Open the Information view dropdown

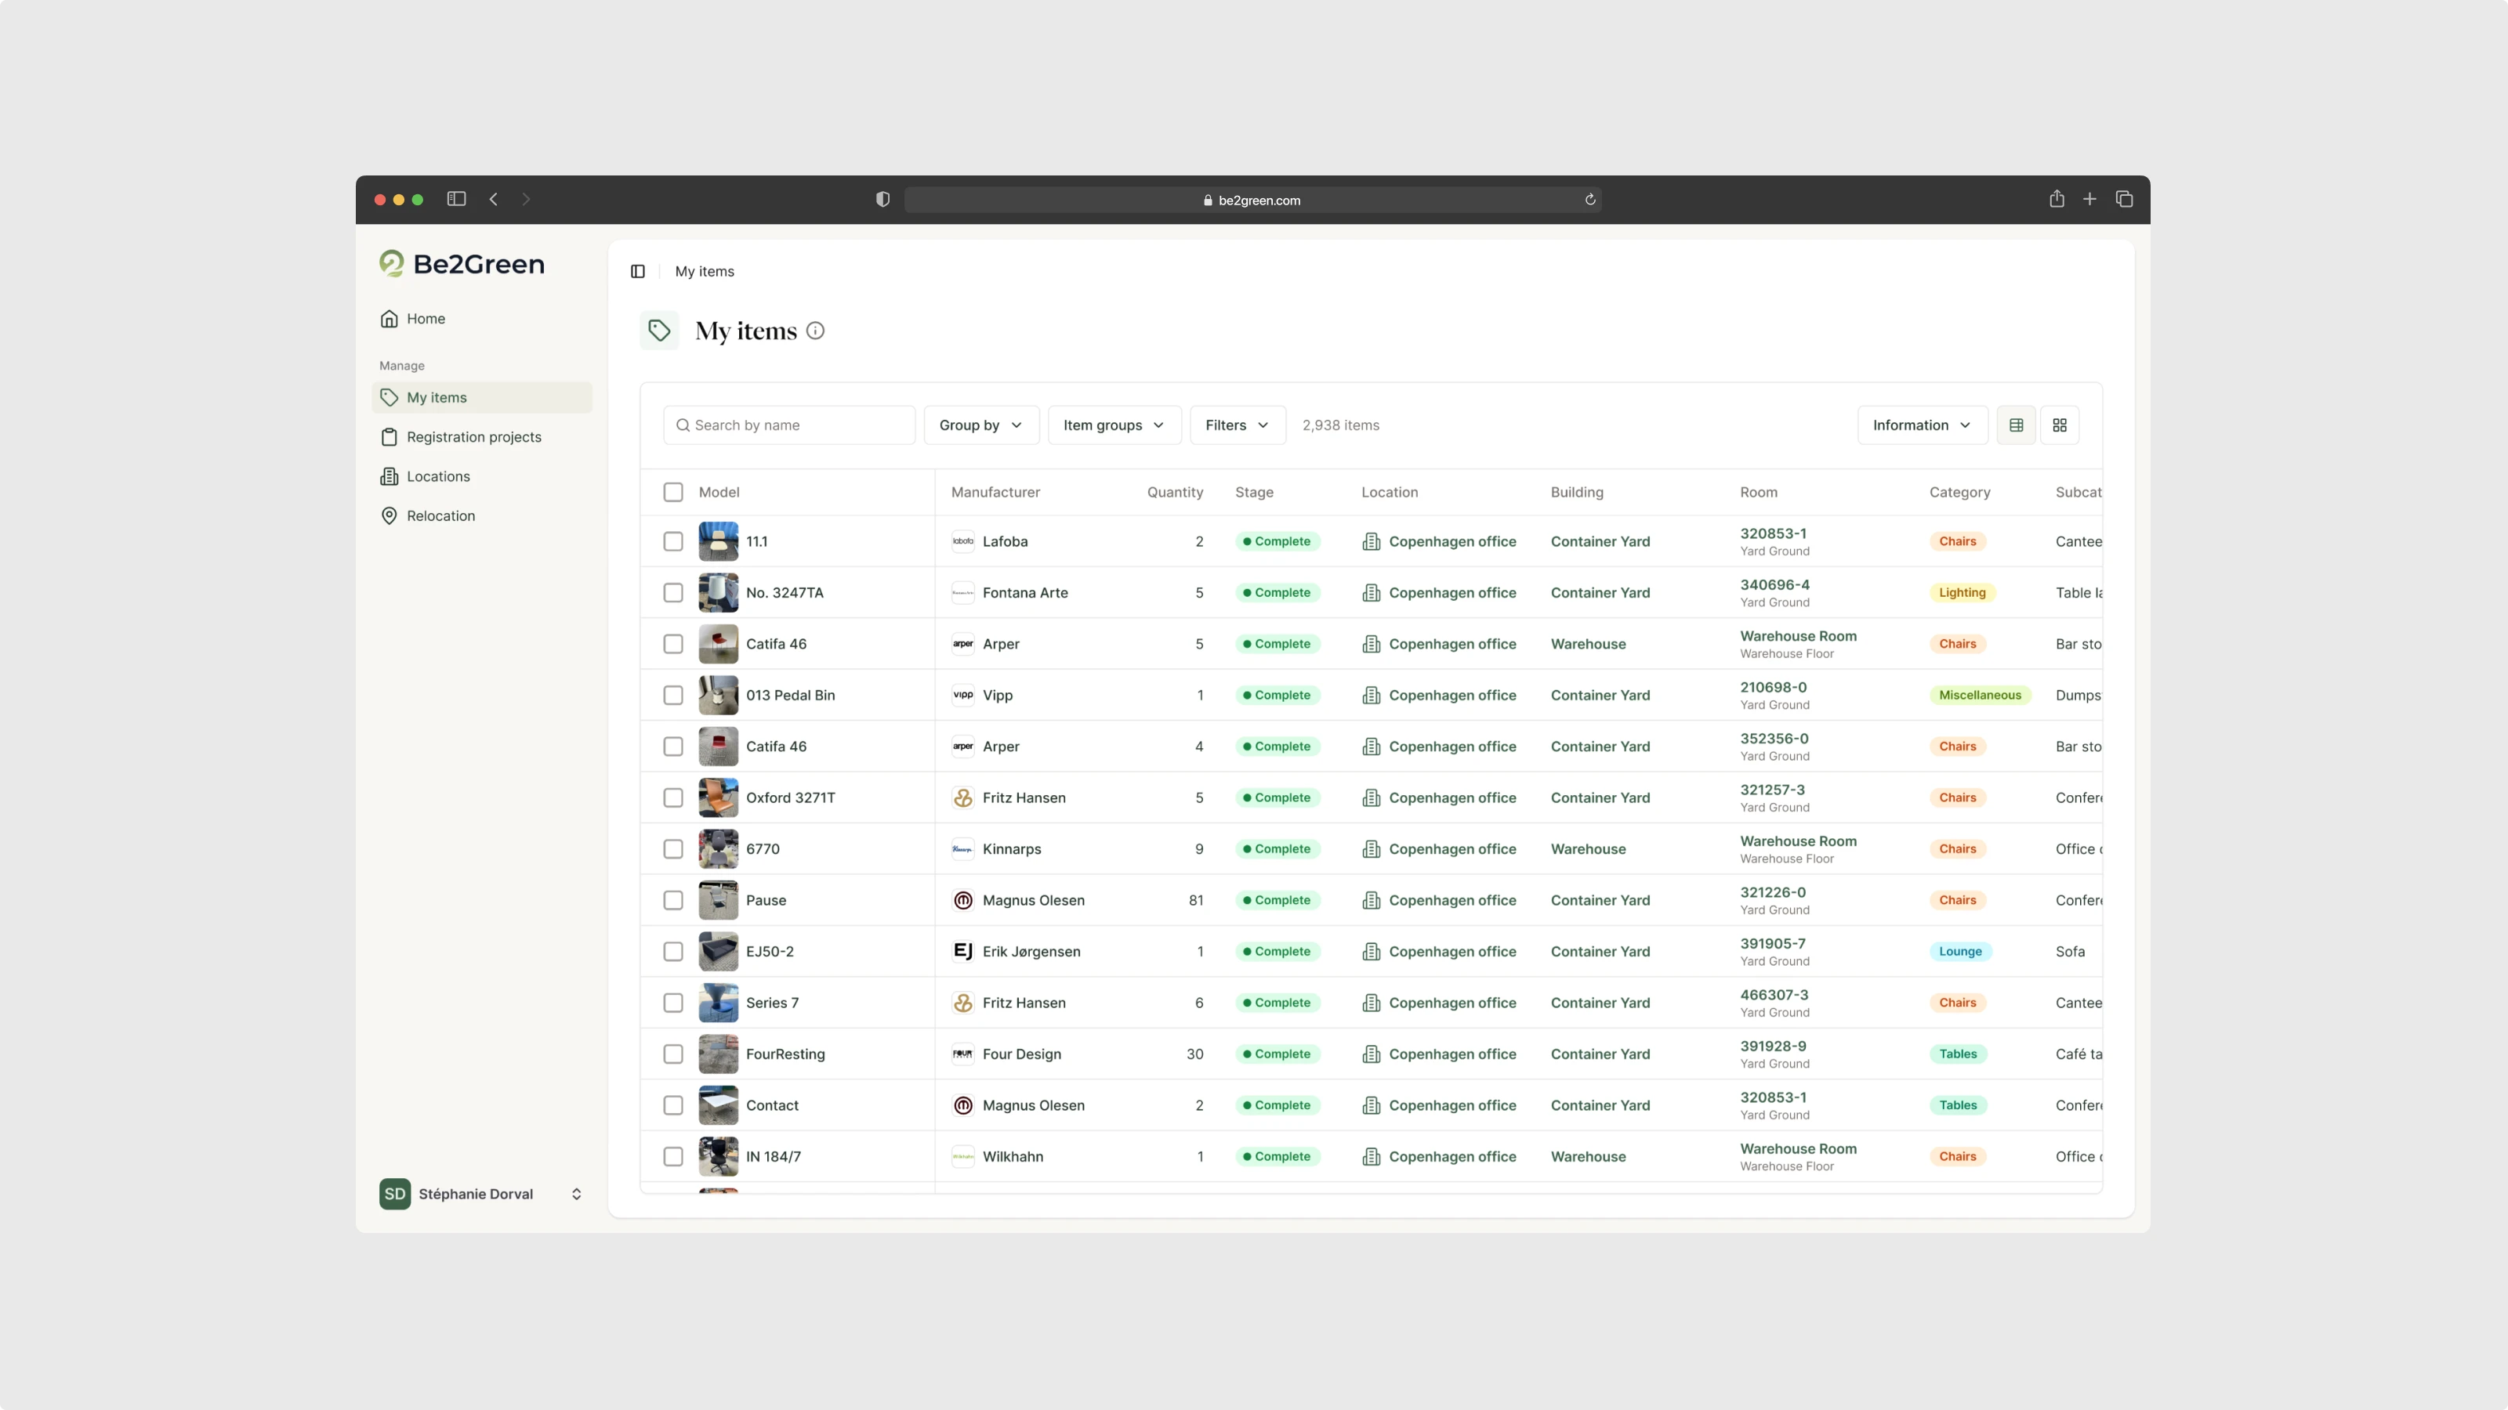[x=1921, y=425]
